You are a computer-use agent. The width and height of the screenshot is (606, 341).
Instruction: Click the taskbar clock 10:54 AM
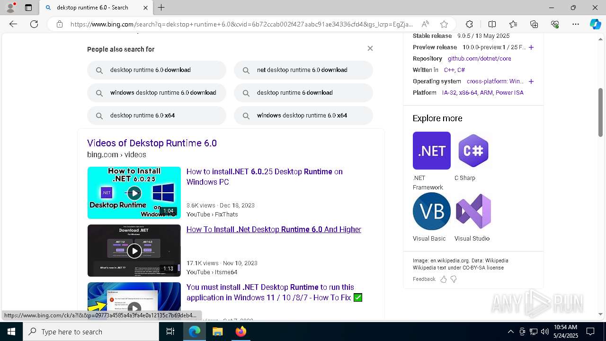(565, 332)
